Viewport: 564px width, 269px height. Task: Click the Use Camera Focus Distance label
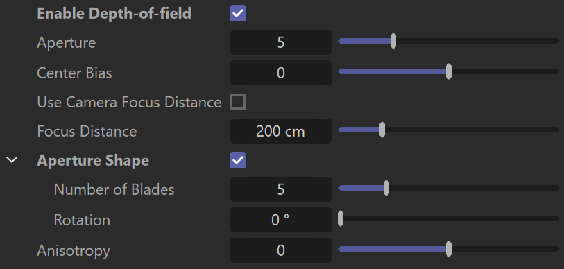129,103
